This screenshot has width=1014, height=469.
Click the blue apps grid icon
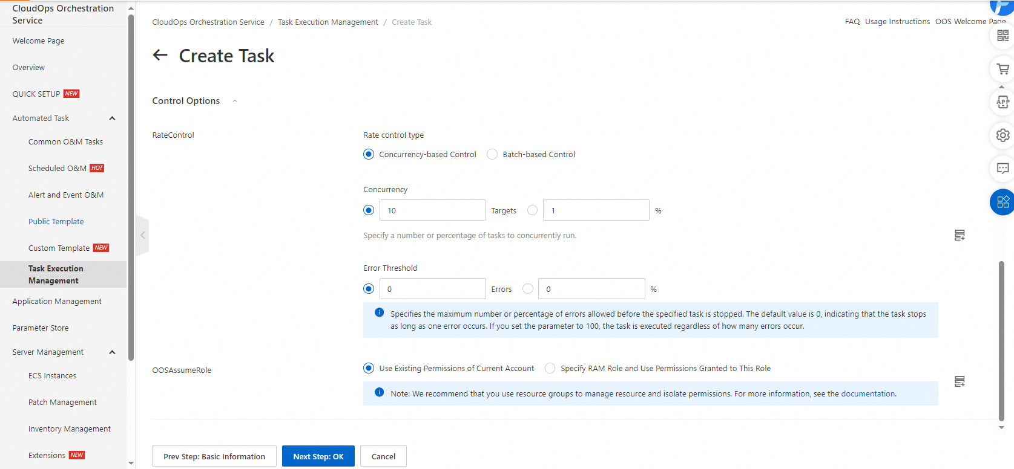[x=1002, y=202]
